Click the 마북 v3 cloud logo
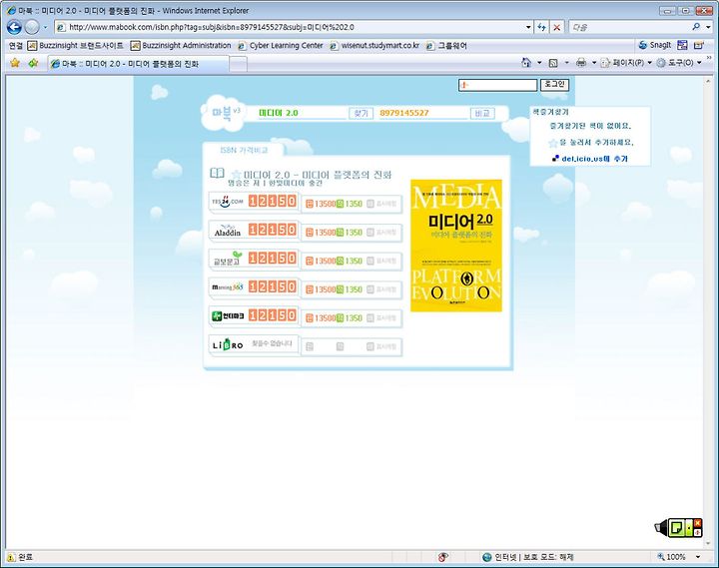The height and width of the screenshot is (568, 719). pyautogui.click(x=223, y=113)
